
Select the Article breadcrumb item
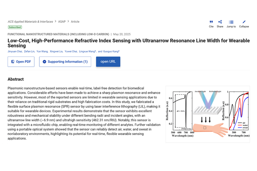click(x=75, y=22)
